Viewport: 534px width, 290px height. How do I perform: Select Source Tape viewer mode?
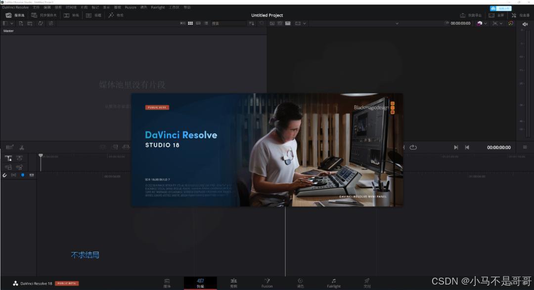coord(280,24)
